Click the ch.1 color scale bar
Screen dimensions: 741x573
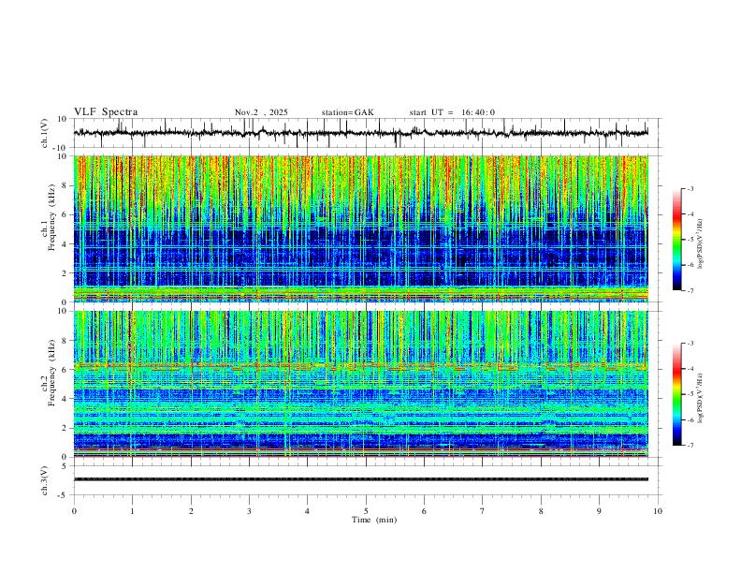676,240
